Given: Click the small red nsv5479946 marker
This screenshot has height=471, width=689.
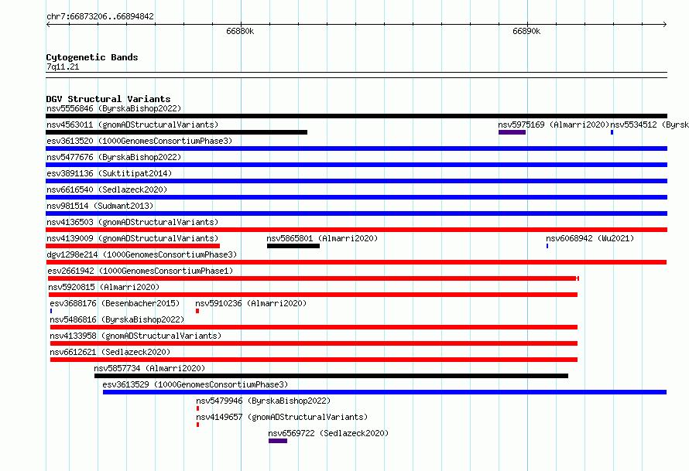Looking at the screenshot, I should (x=197, y=408).
